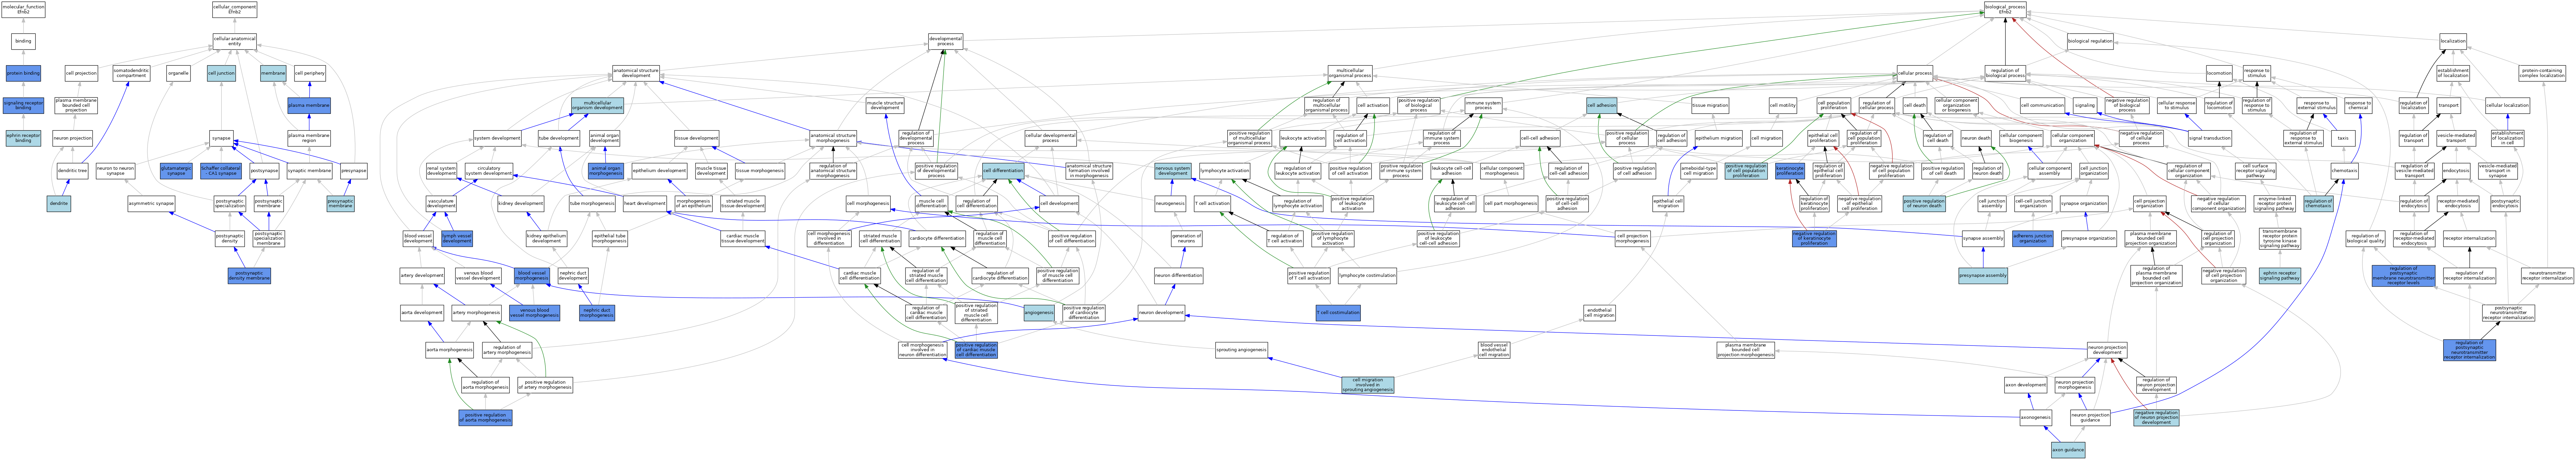Click the 'kidney epithelium development' node

pos(546,238)
